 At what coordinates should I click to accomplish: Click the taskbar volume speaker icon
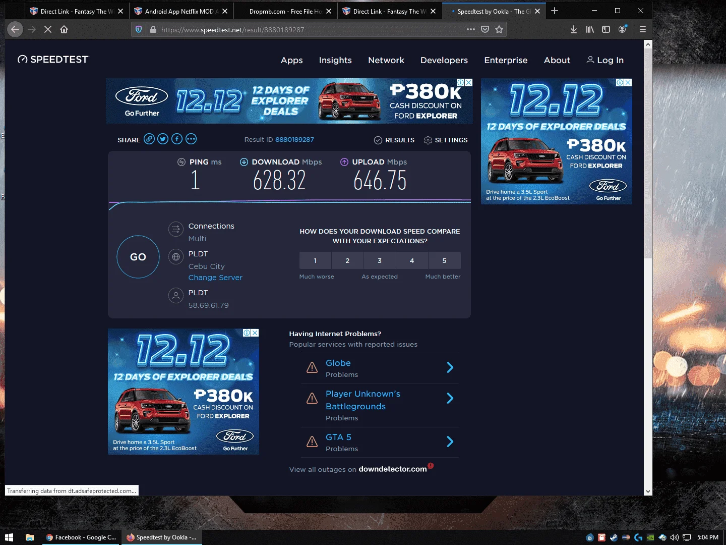click(674, 537)
